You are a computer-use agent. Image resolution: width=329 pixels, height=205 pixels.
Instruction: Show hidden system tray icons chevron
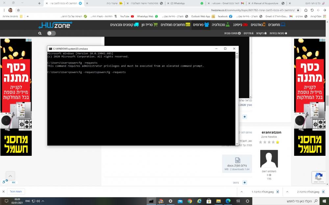[43, 201]
